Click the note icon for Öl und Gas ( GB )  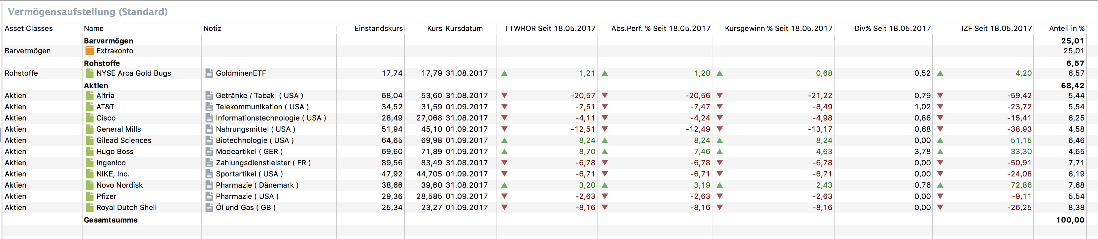209,207
